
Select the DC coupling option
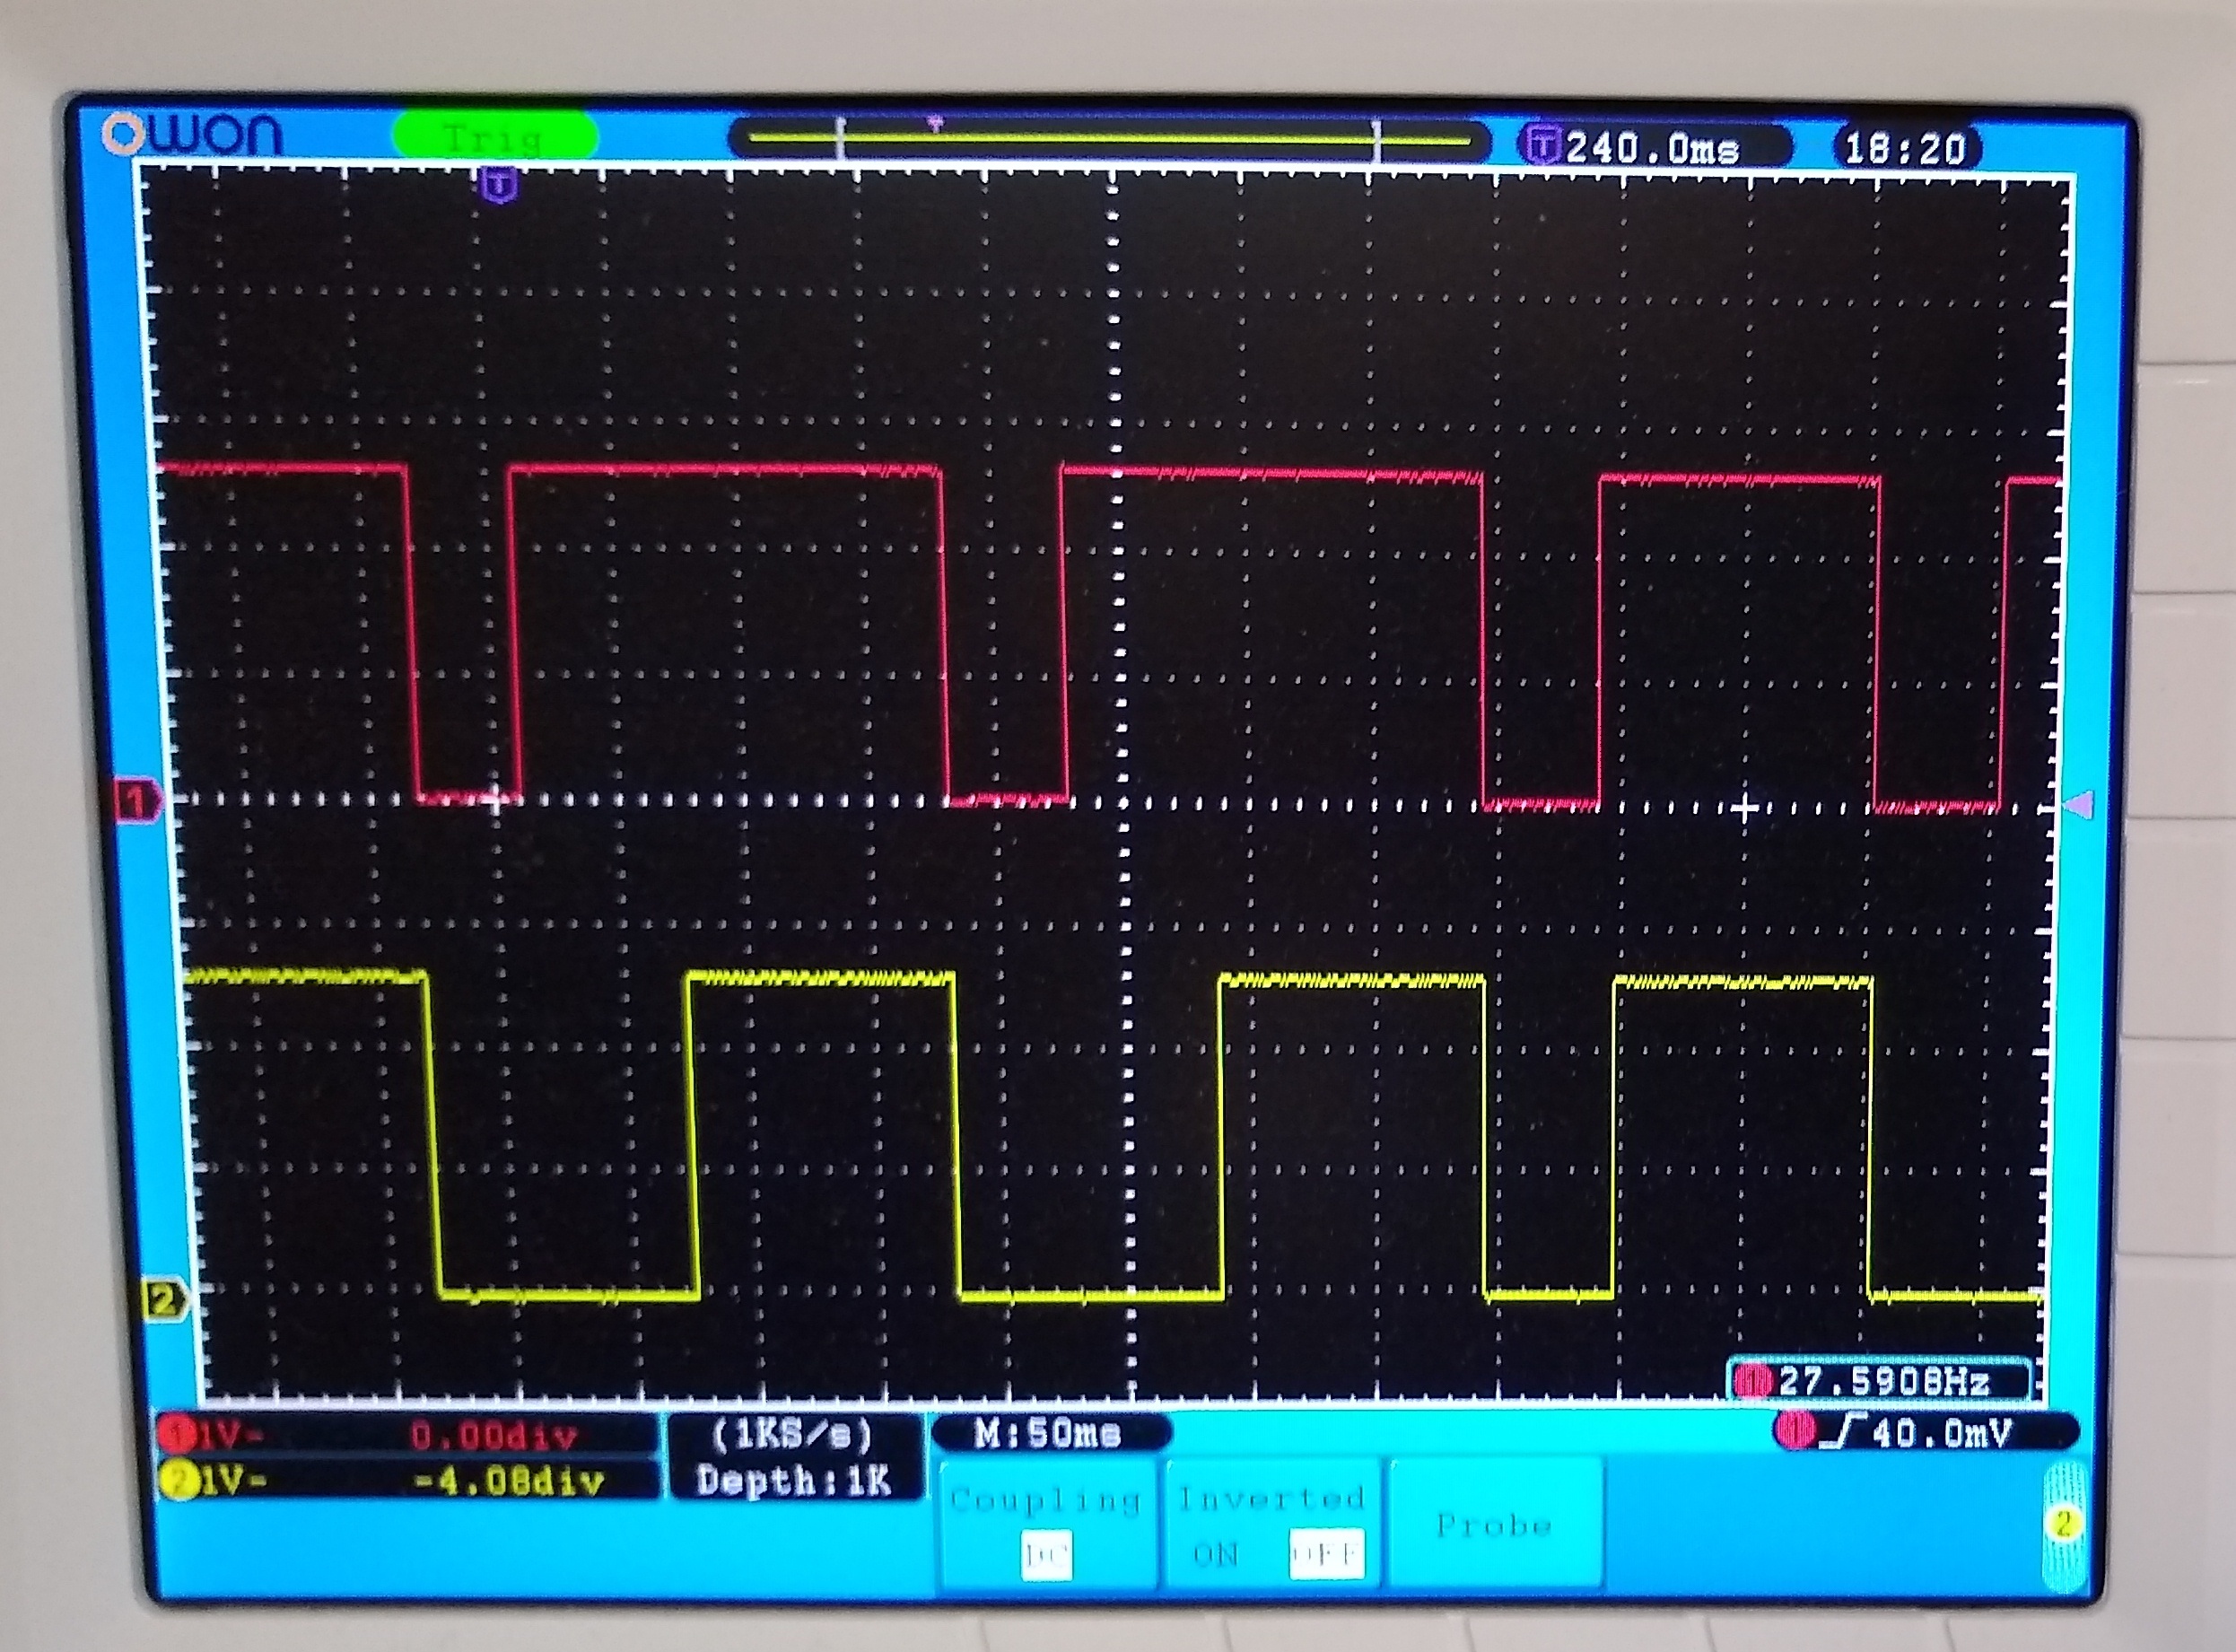[x=1046, y=1556]
